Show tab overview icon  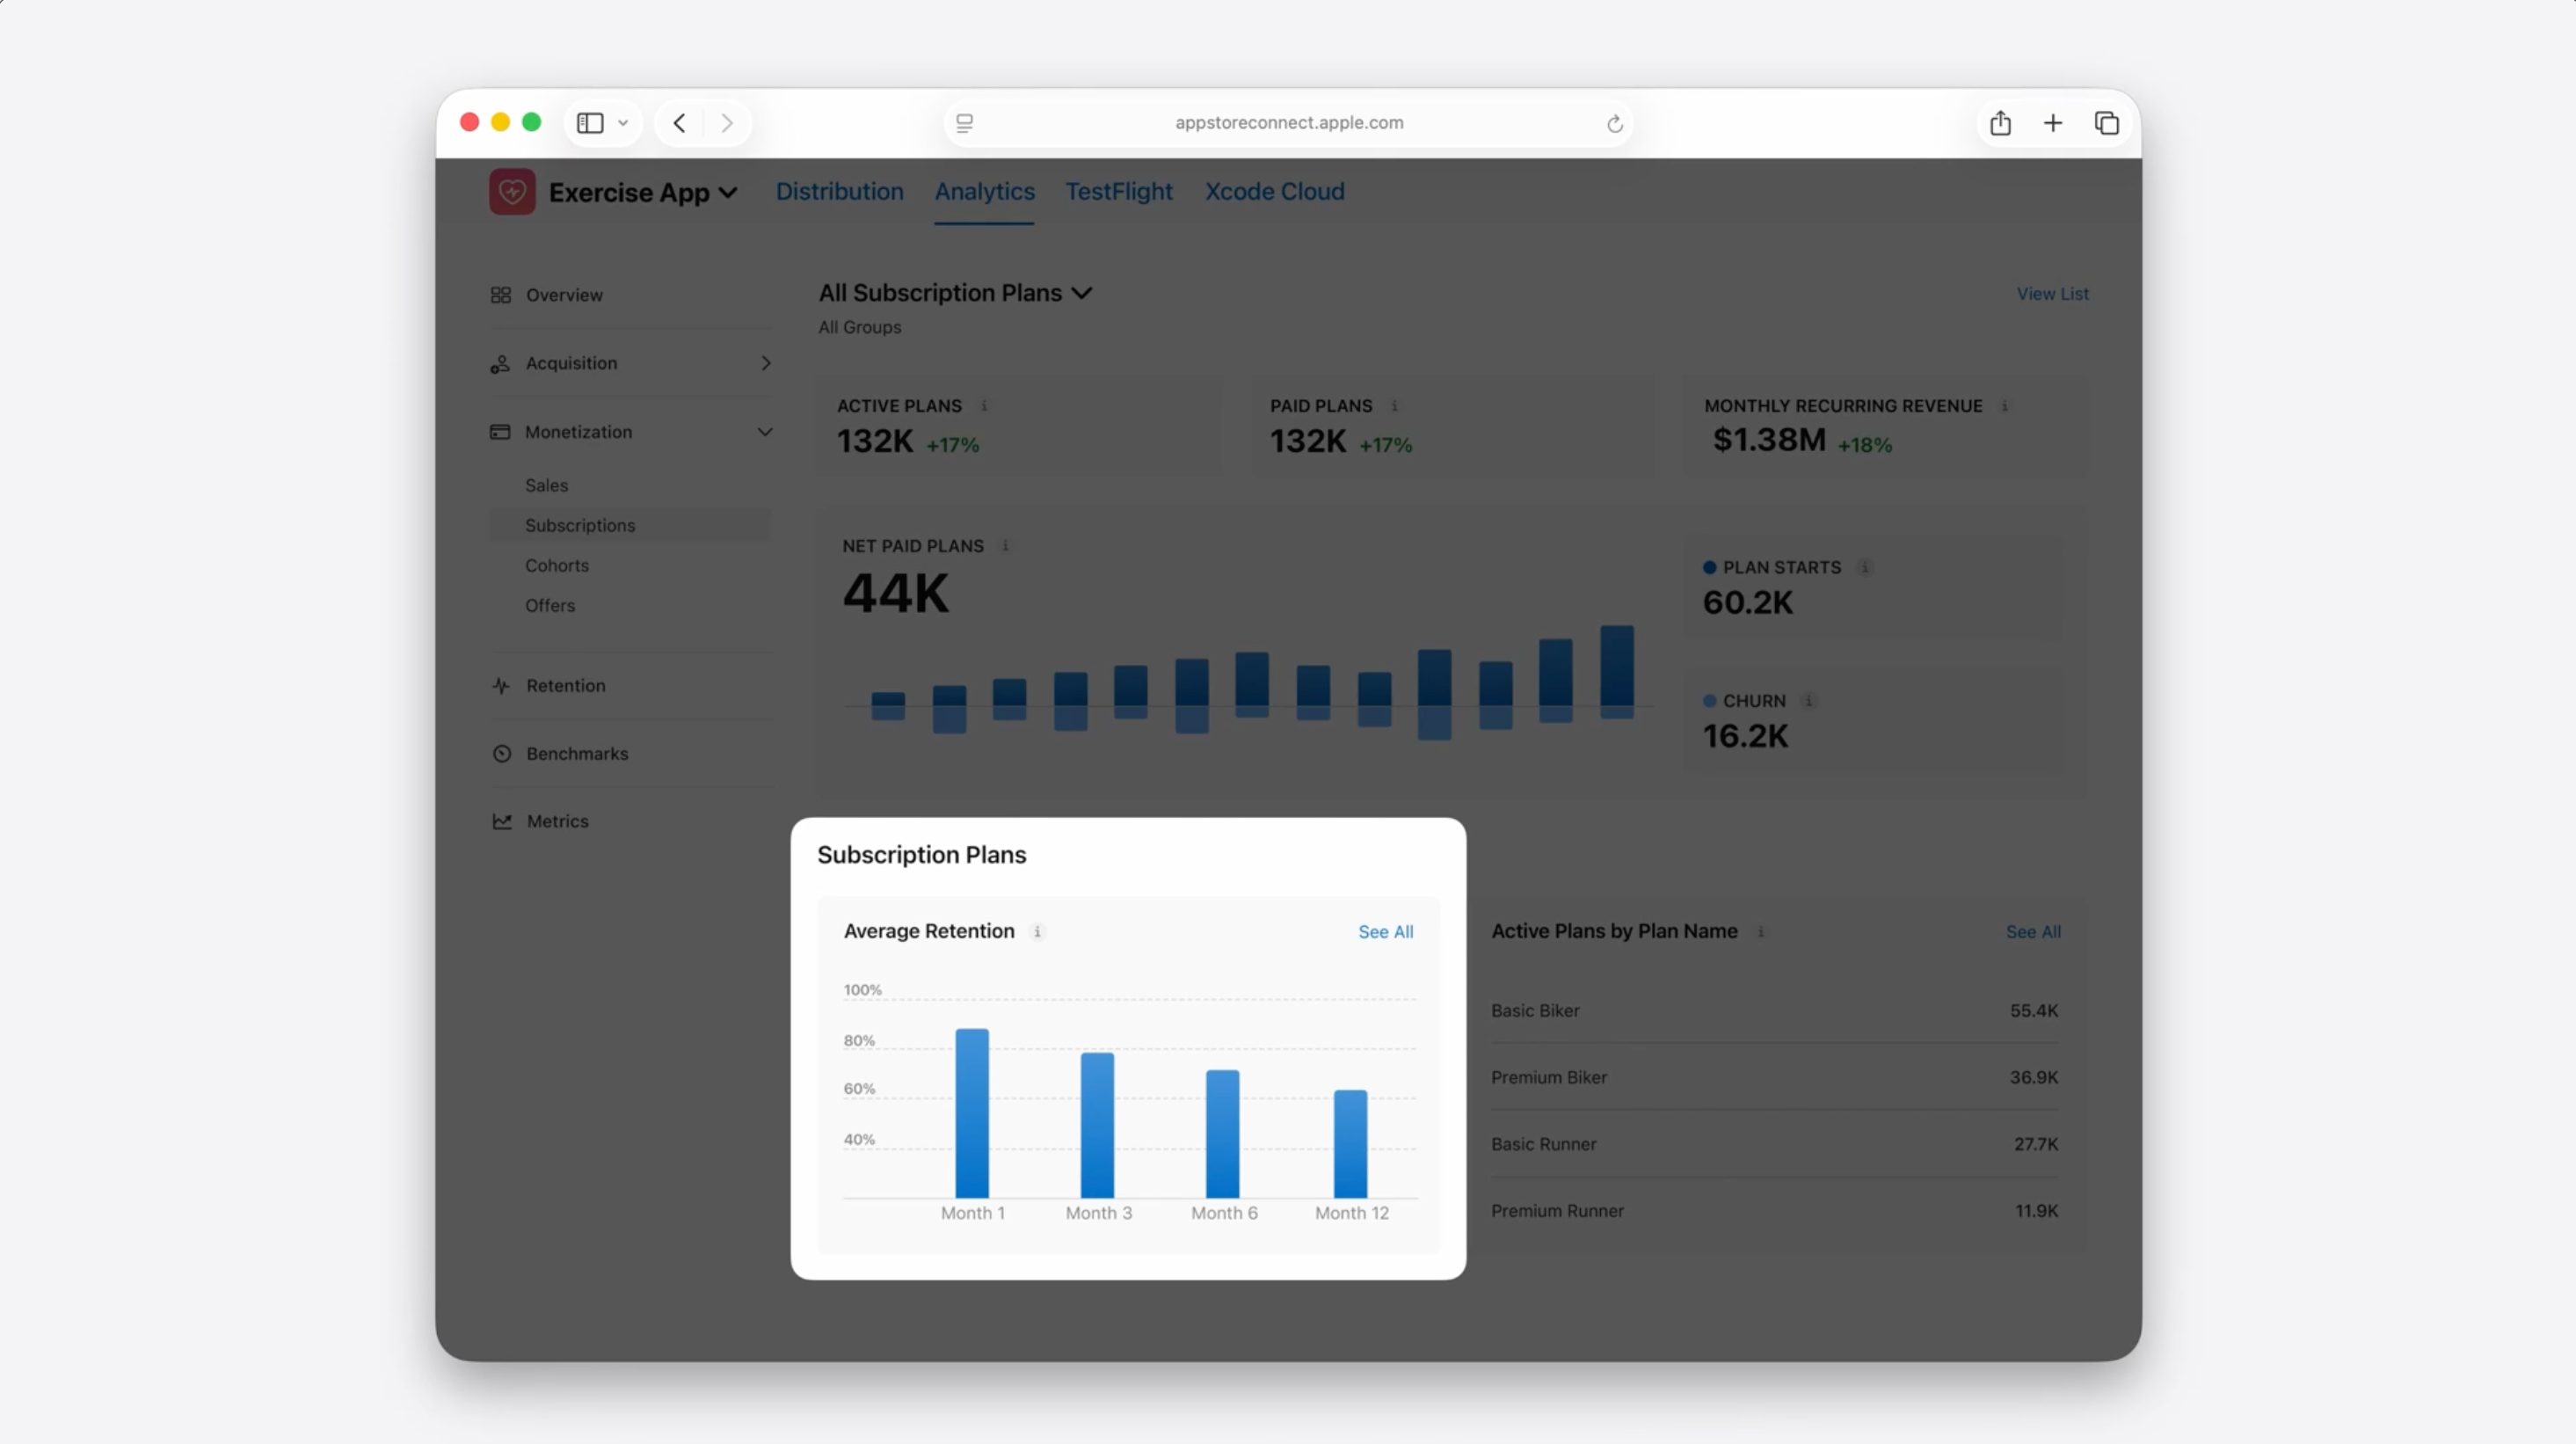coord(2106,123)
